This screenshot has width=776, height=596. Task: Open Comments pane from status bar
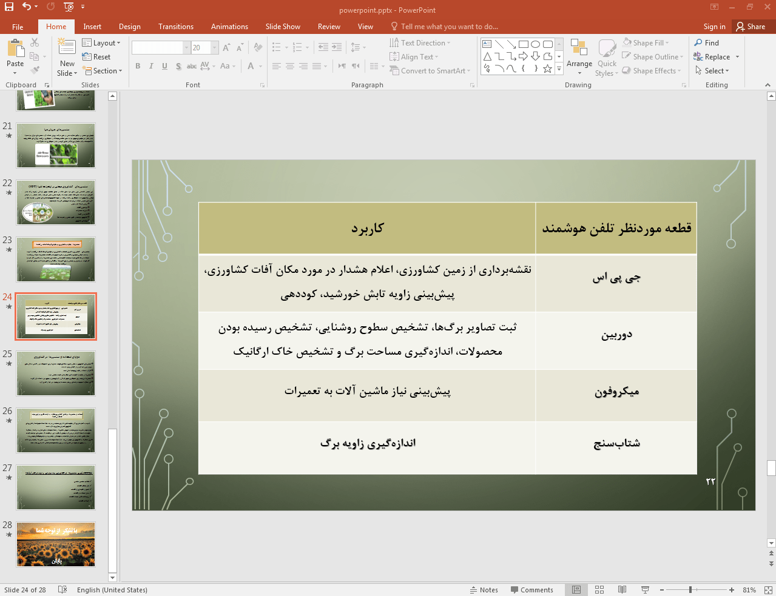(532, 590)
